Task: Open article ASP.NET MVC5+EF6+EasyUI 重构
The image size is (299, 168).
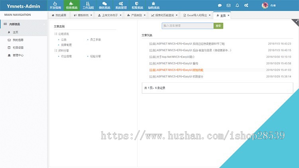Action: 173,63
